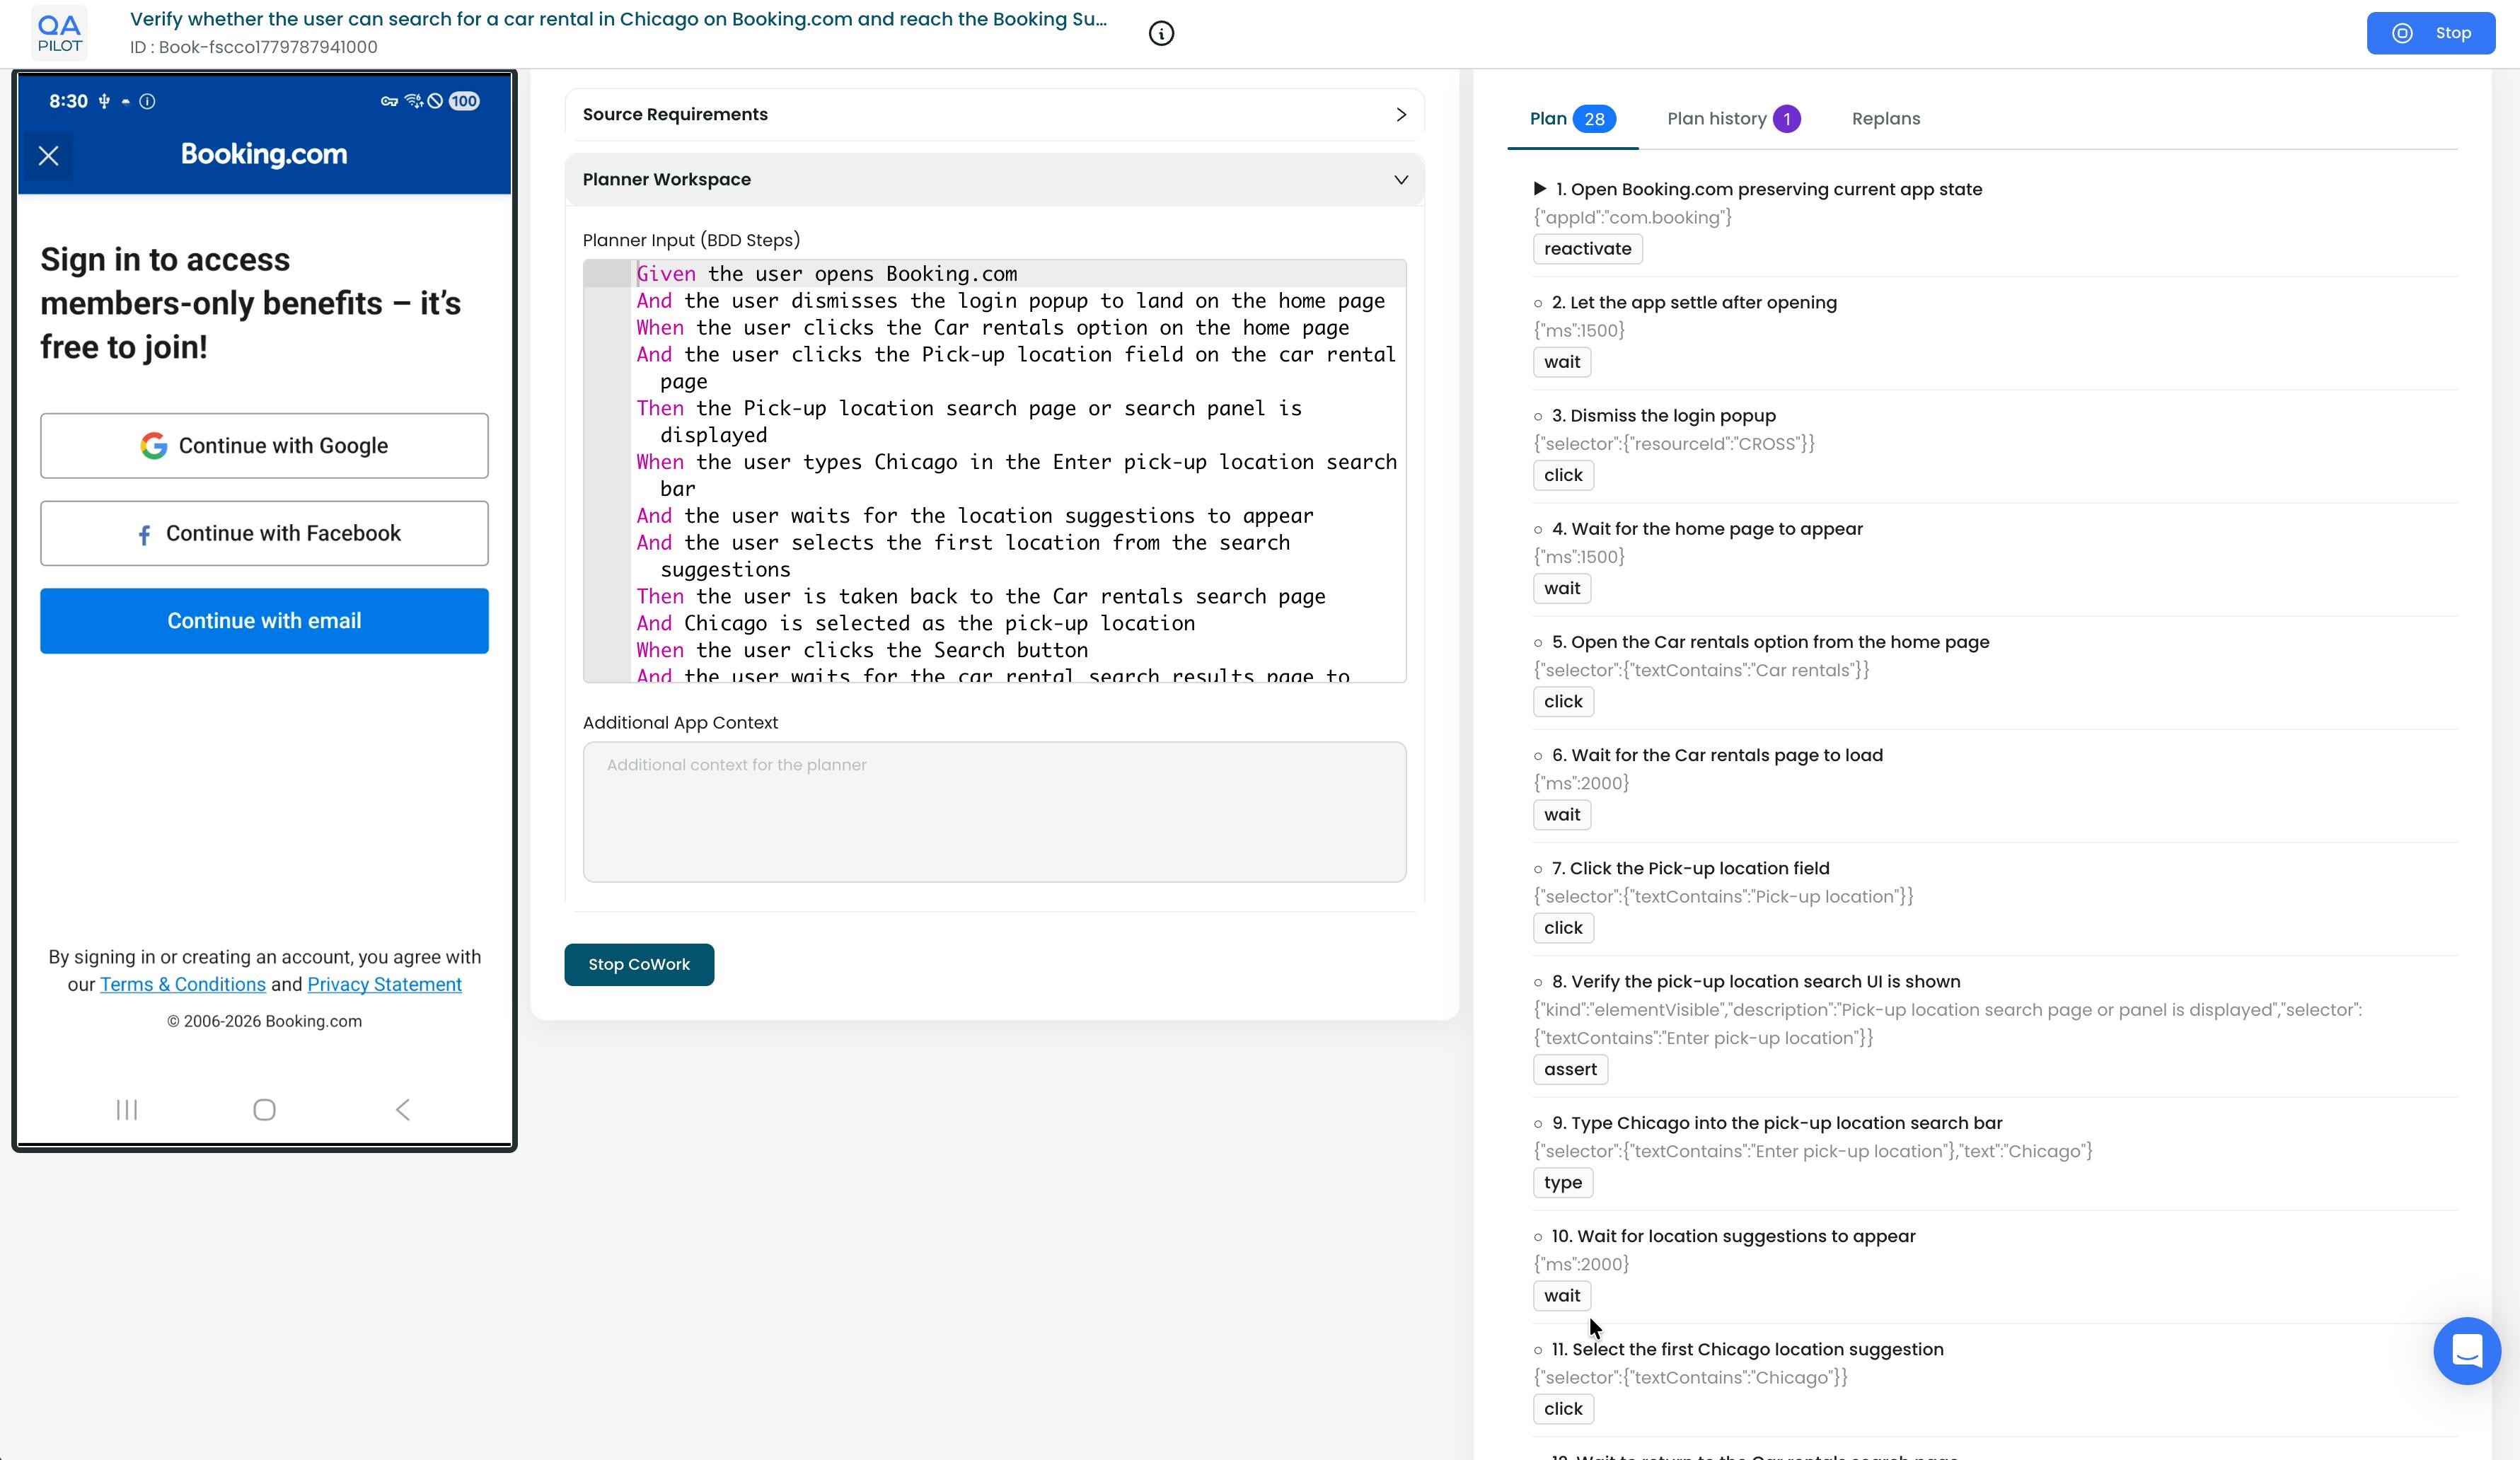Click the type tag under step 9
Image resolution: width=2520 pixels, height=1460 pixels.
click(x=1562, y=1183)
